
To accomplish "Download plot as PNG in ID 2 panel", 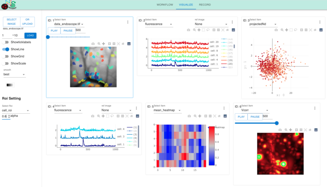I will point(189,30).
